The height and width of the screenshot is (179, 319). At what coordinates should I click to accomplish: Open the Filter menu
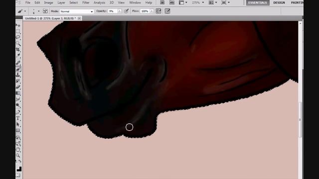(86, 2)
